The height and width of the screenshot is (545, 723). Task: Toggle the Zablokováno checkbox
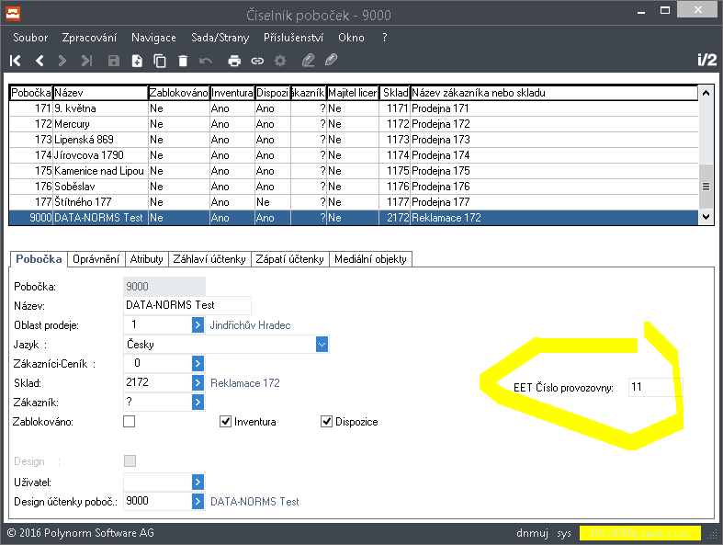[130, 421]
